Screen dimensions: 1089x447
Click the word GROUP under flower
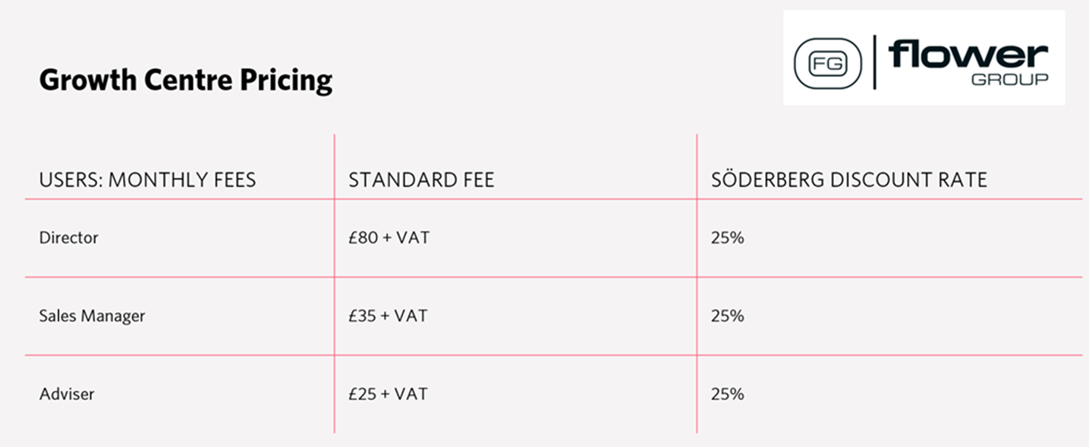[x=1010, y=79]
